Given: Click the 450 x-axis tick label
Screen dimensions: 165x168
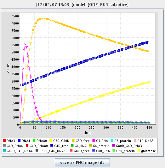Looking at the screenshot, I should point(149,128).
